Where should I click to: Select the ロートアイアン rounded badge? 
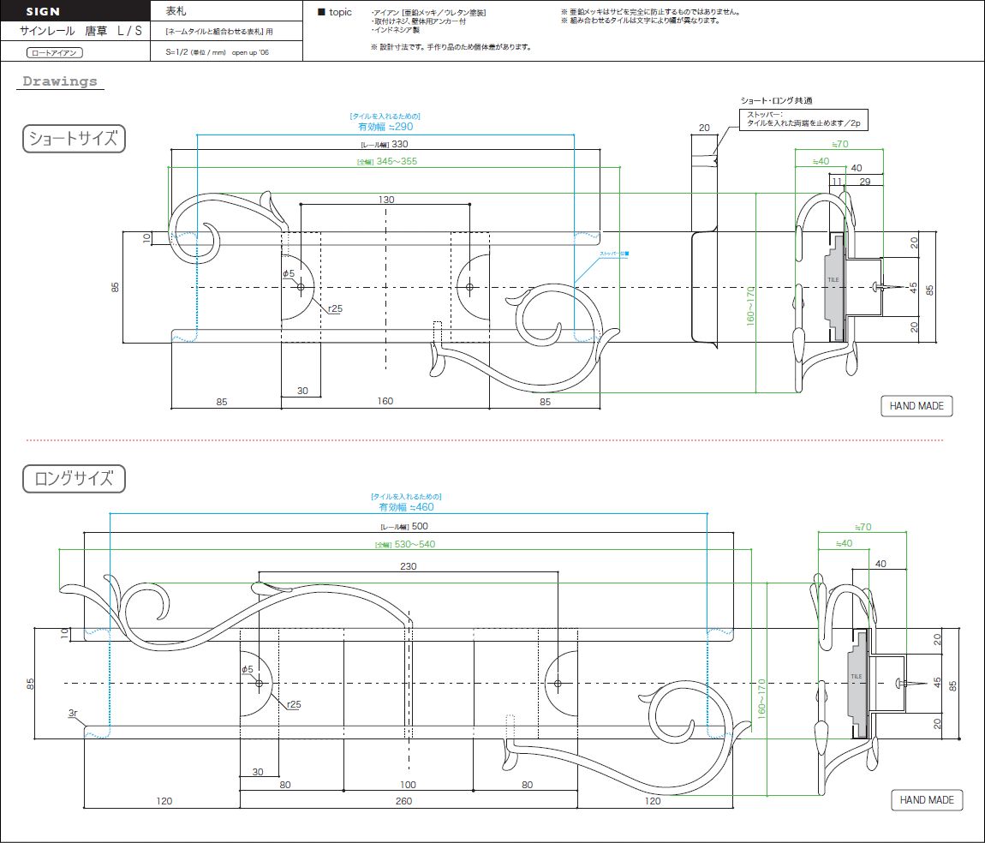(55, 52)
